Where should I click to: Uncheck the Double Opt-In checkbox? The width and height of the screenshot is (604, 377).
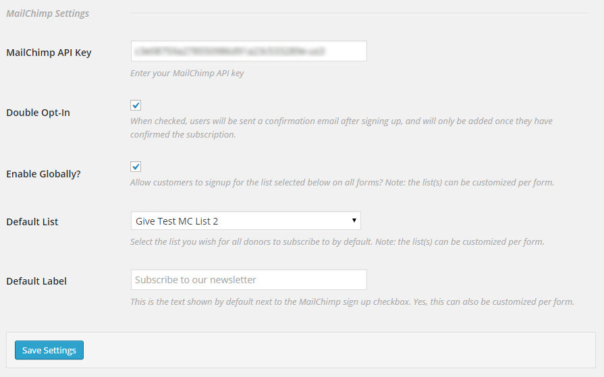click(x=136, y=105)
